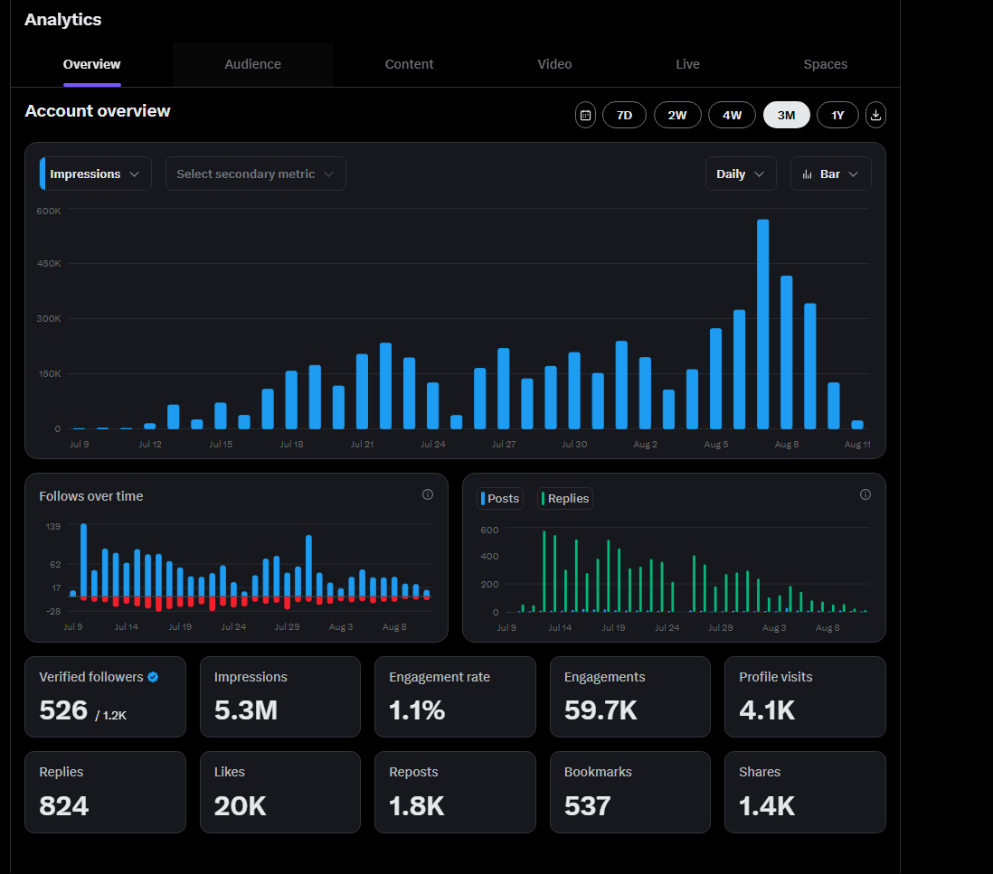Open the Impressions metric dropdown

[x=94, y=174]
